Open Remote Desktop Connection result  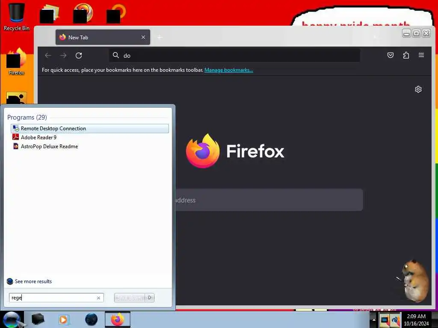click(x=90, y=128)
